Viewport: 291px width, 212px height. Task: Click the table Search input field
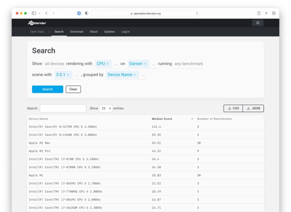pos(63,108)
